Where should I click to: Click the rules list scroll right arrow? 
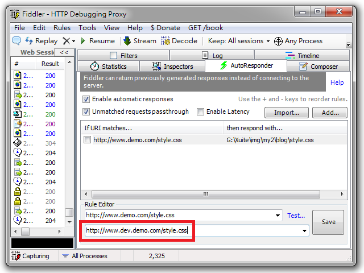(x=342, y=194)
